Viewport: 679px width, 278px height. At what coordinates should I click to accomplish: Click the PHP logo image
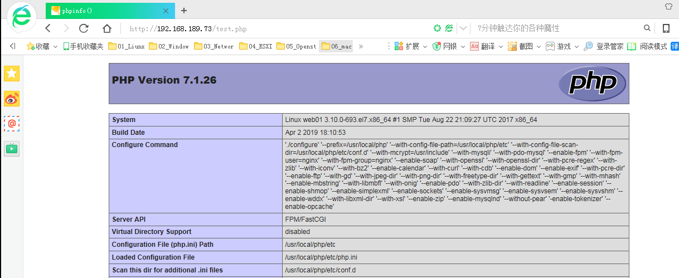pyautogui.click(x=591, y=84)
